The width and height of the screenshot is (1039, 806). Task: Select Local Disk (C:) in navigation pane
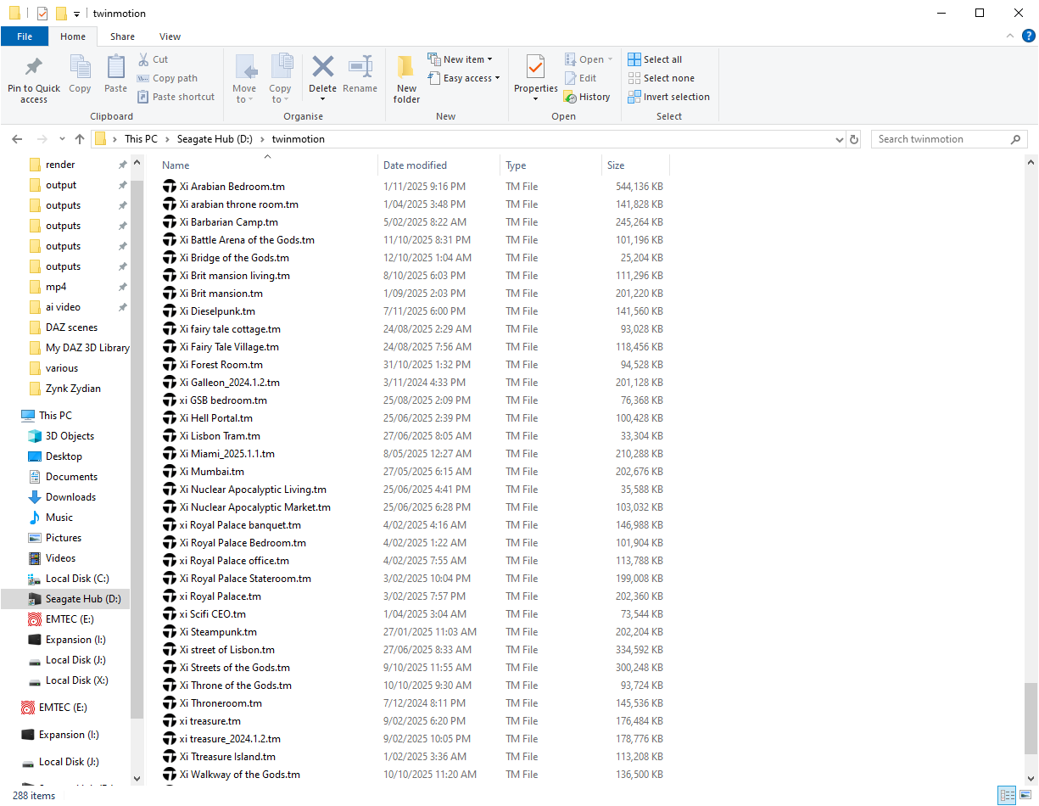(77, 579)
